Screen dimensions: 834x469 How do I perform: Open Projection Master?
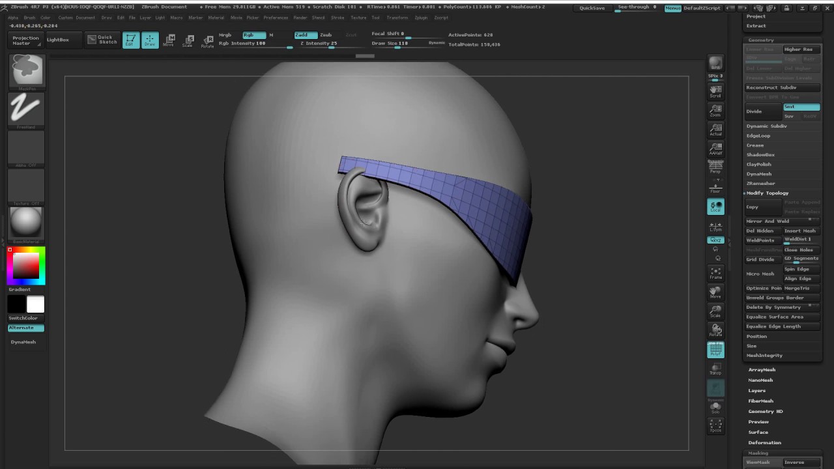[25, 40]
